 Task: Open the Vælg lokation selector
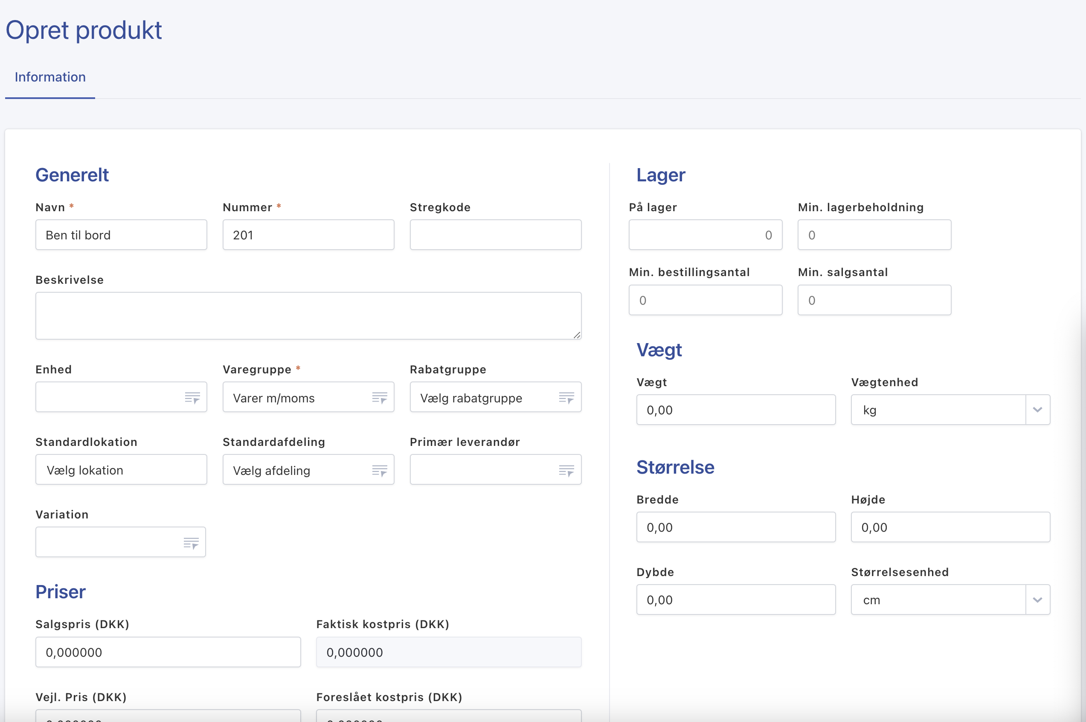pos(121,470)
